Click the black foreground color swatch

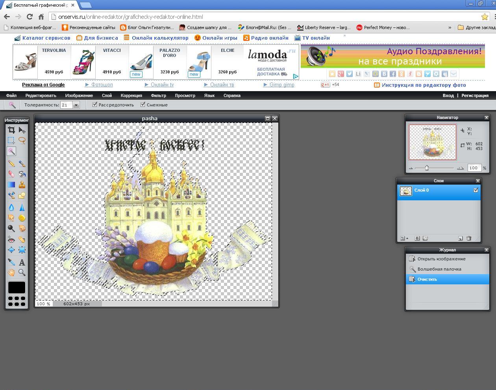(x=17, y=287)
